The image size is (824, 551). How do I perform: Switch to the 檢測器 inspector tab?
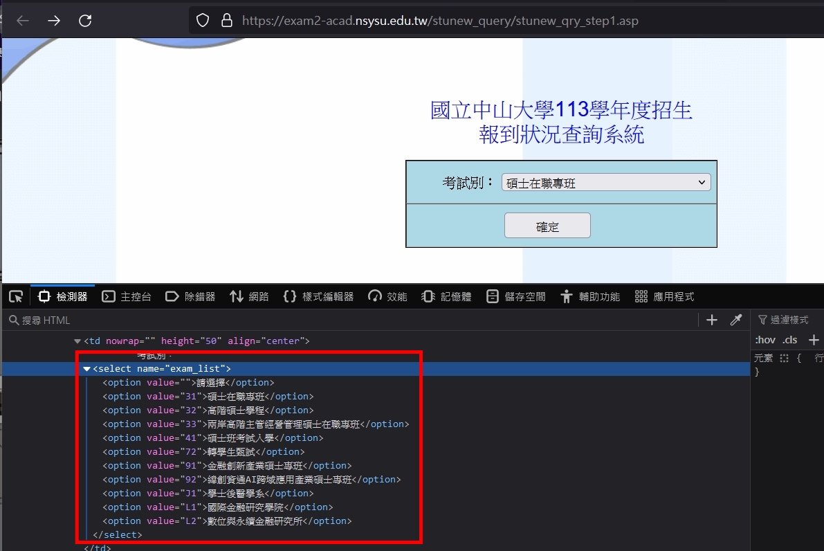[x=62, y=297]
